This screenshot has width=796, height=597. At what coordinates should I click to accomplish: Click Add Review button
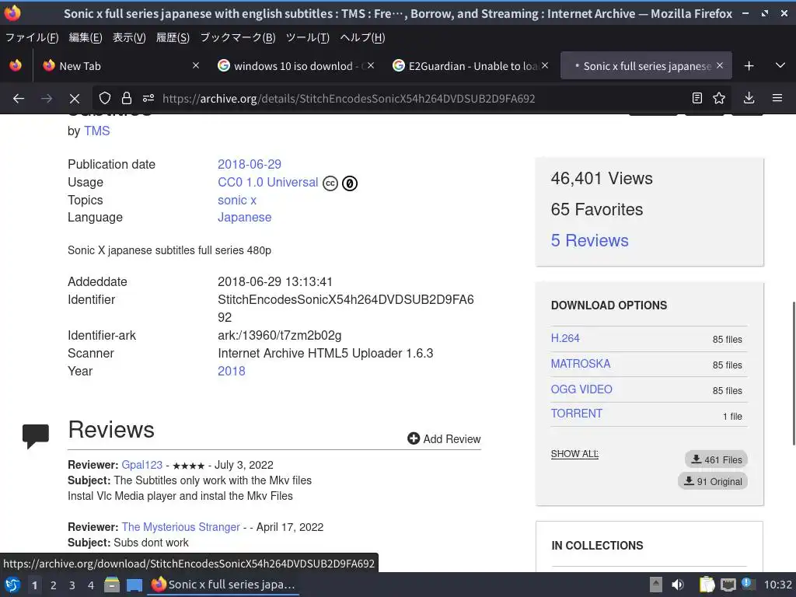point(444,438)
